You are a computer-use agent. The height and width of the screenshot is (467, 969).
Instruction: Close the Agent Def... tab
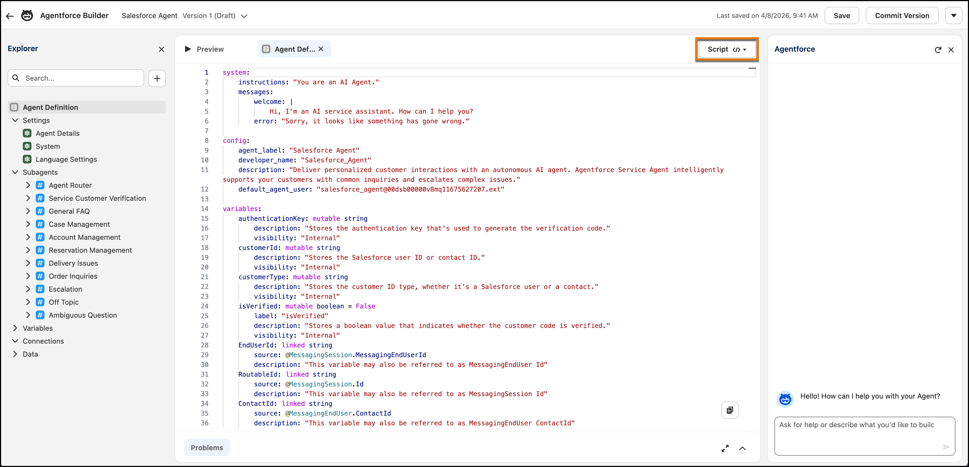321,49
